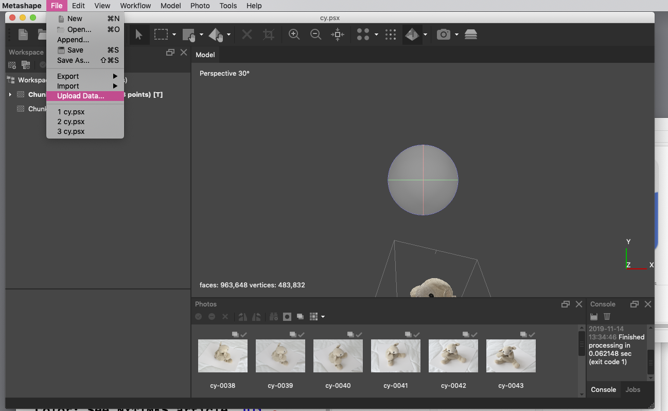Click the stacked layers toolbar icon
Image resolution: width=668 pixels, height=411 pixels.
[470, 35]
